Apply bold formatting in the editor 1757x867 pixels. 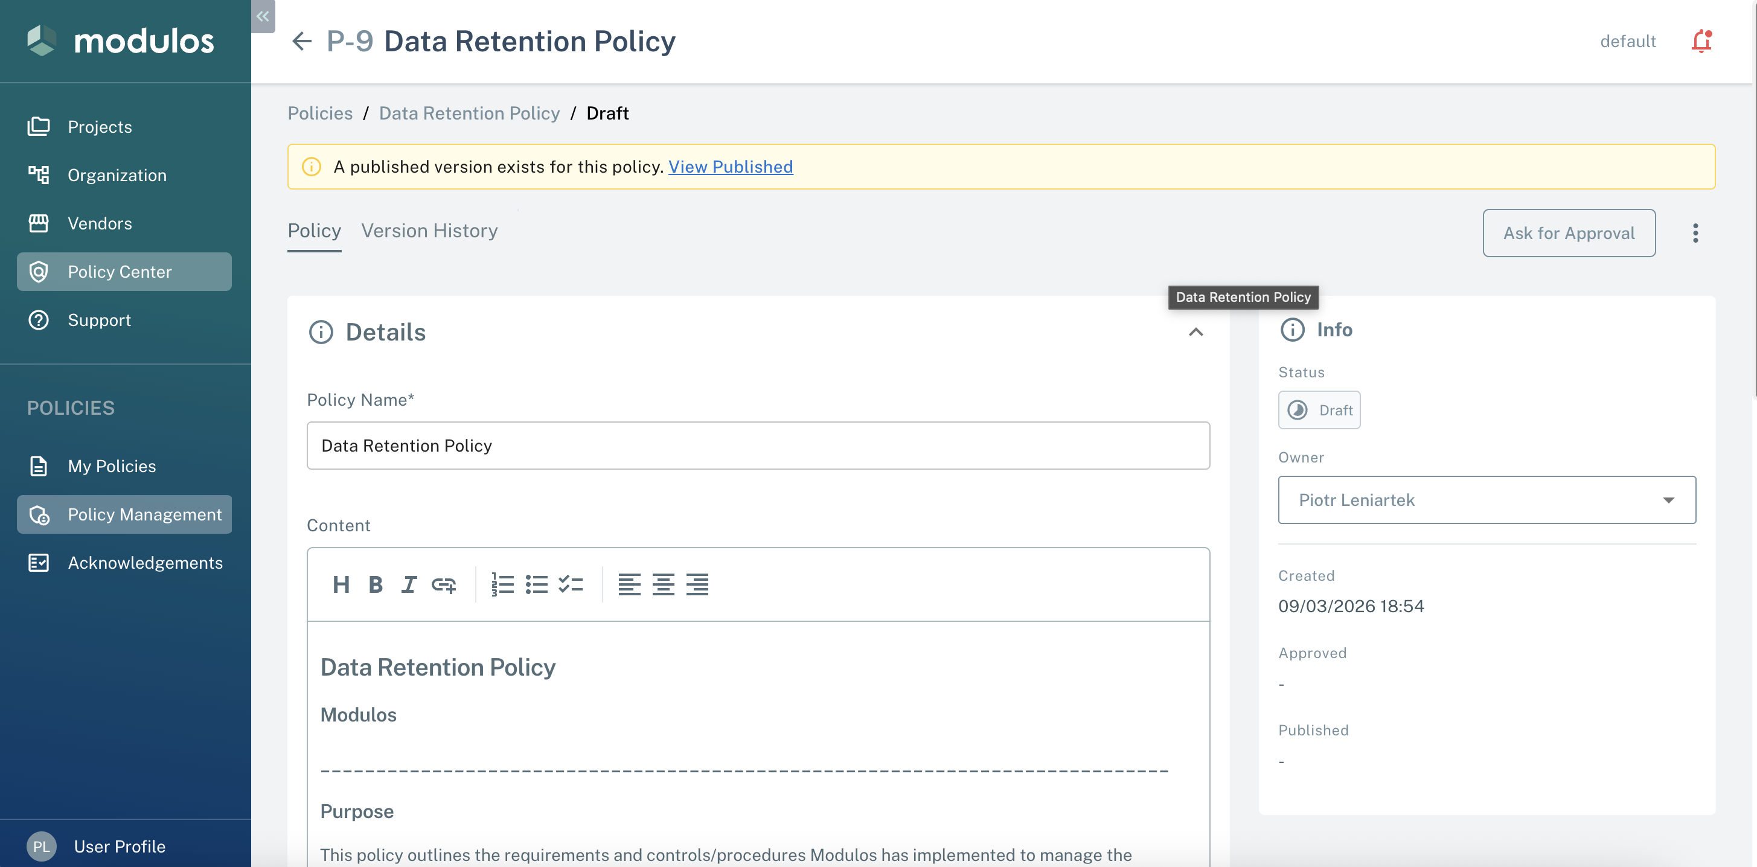(x=376, y=584)
